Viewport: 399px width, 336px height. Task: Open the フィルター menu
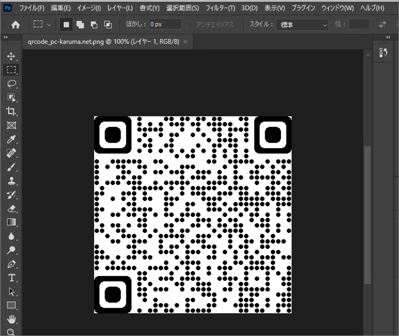coord(220,8)
